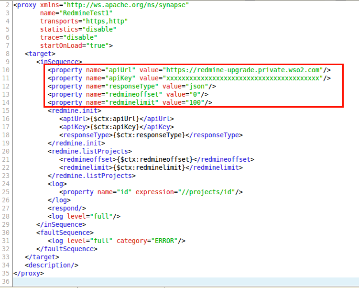
Task: Click the opening log tag on line 24
Action: [x=57, y=184]
